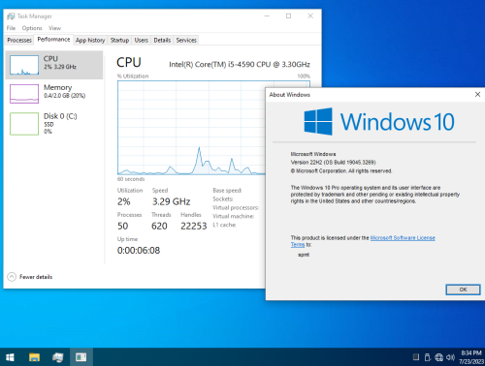Click the Task Manager taskbar icon
485x366 pixels.
57,357
